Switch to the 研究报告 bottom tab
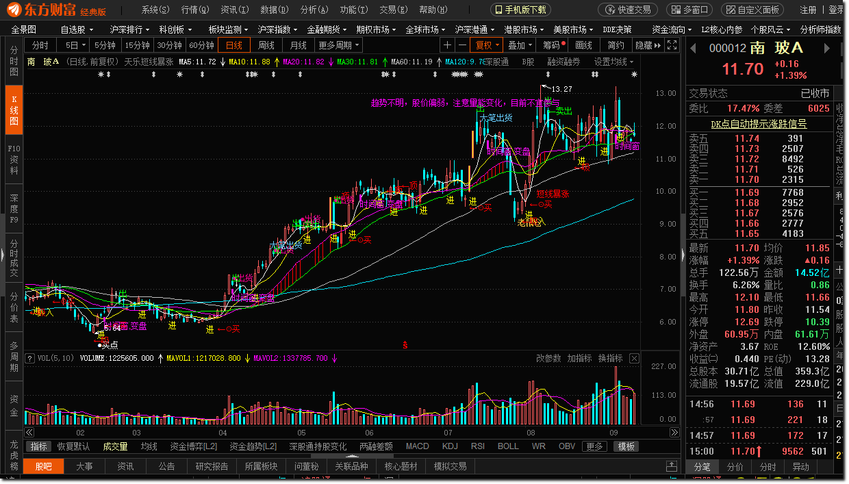Image resolution: width=849 pixels, height=484 pixels. tap(212, 466)
